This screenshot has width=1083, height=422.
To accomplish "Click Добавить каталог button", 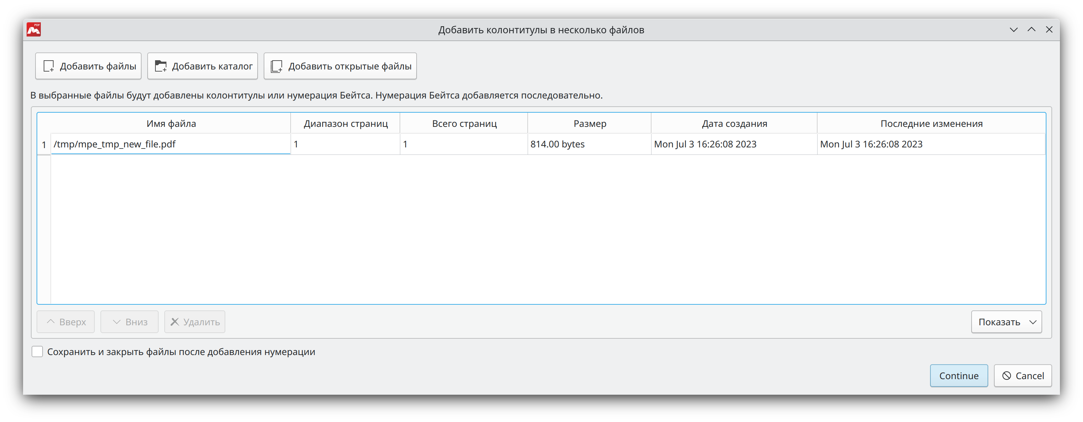I will 203,66.
